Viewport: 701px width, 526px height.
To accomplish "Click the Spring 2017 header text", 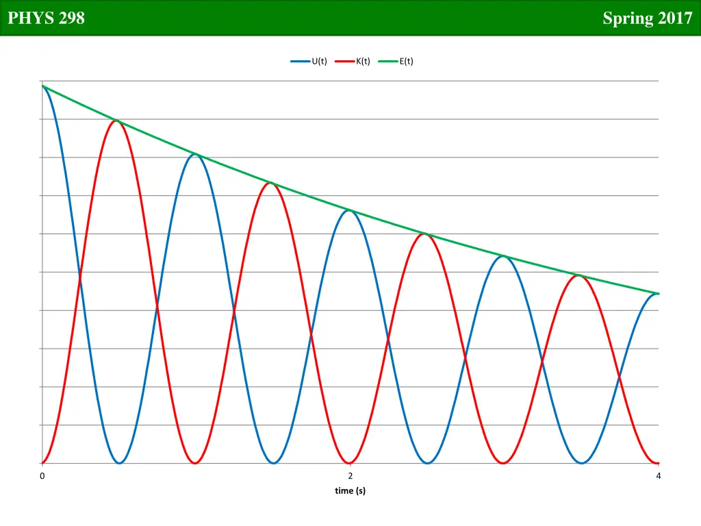I will tap(648, 18).
